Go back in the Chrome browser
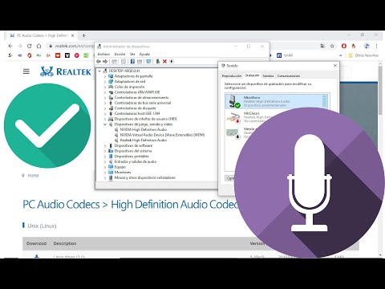Image resolution: width=385 pixels, height=289 pixels. coord(10,46)
